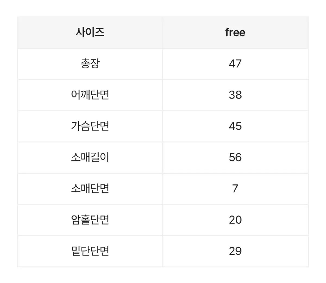Click the 사이즈 header cell
The height and width of the screenshot is (283, 326).
[x=90, y=33]
